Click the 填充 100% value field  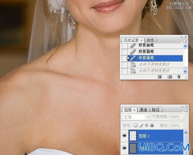(x=176, y=126)
